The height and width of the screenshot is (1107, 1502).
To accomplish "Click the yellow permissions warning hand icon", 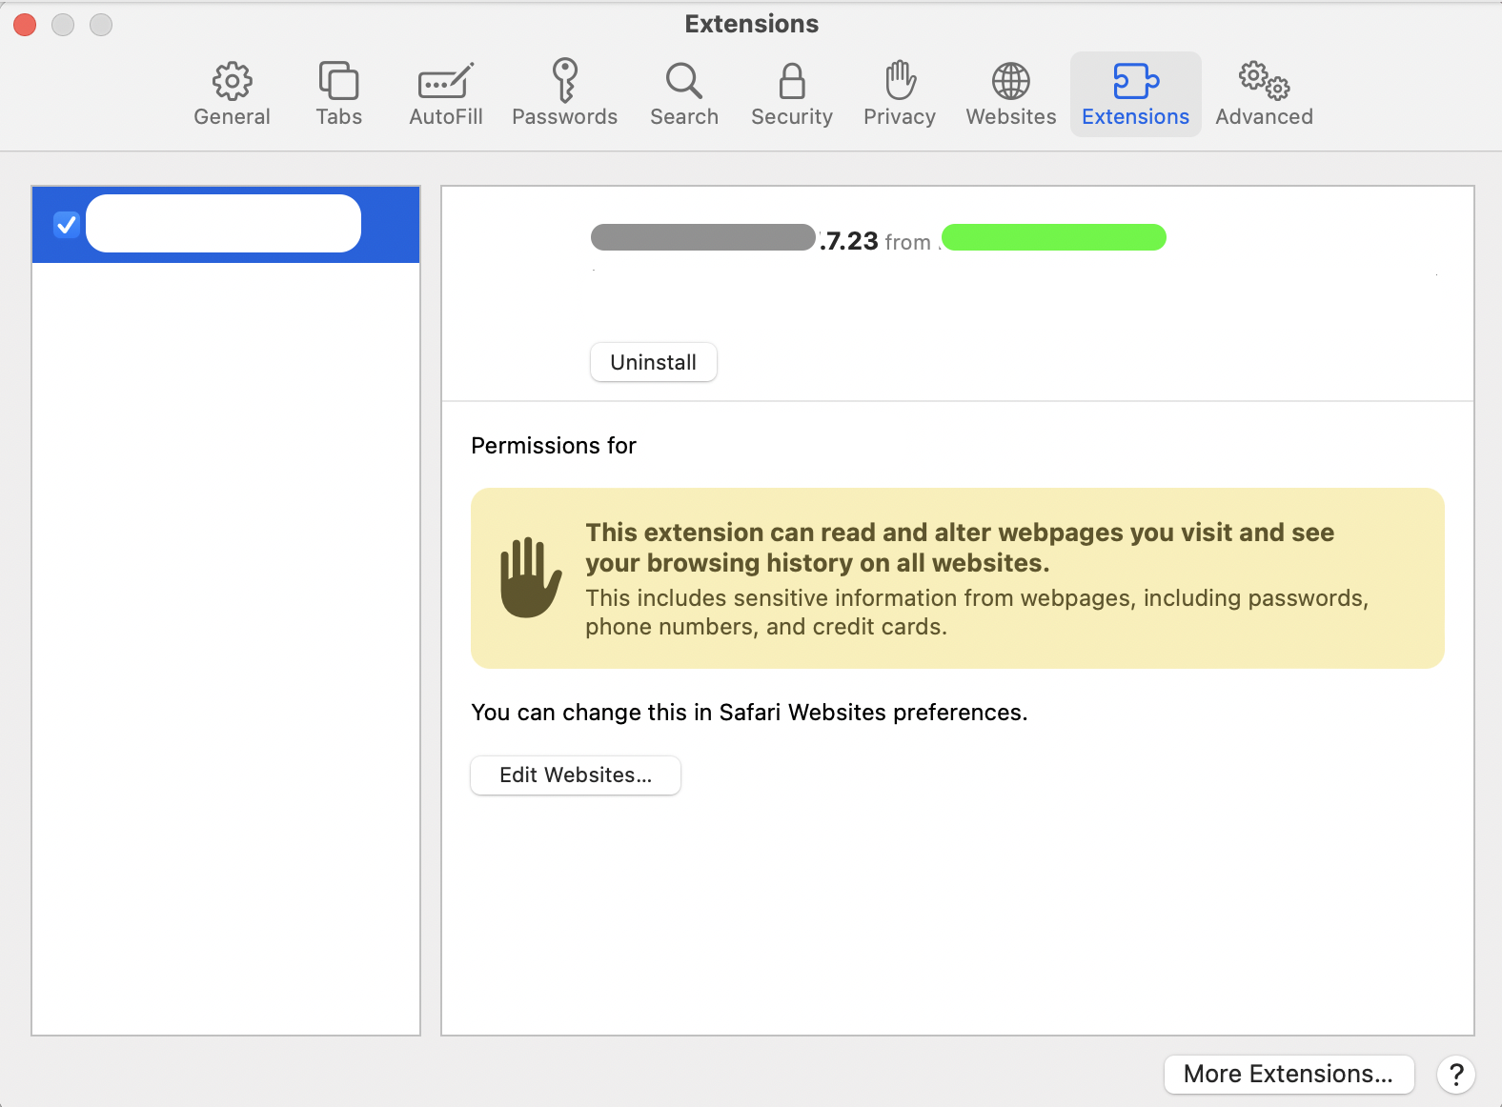I will [x=530, y=577].
